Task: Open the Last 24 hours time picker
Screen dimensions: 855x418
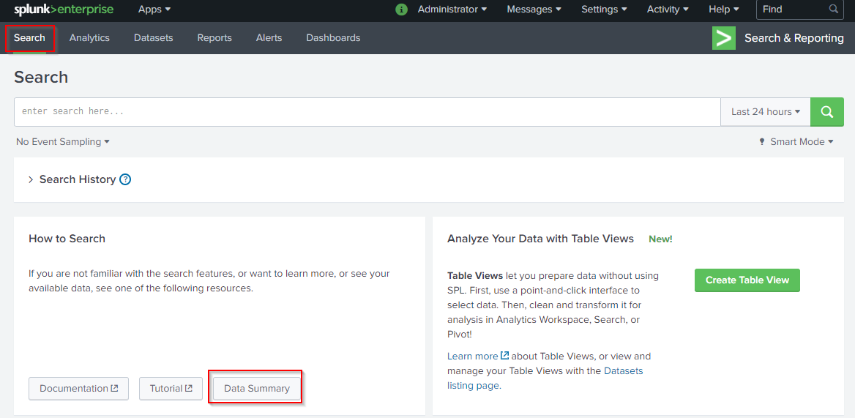Action: (x=766, y=112)
